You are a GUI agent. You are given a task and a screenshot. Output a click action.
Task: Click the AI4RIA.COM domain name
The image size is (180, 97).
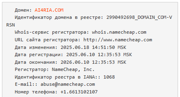(49, 10)
